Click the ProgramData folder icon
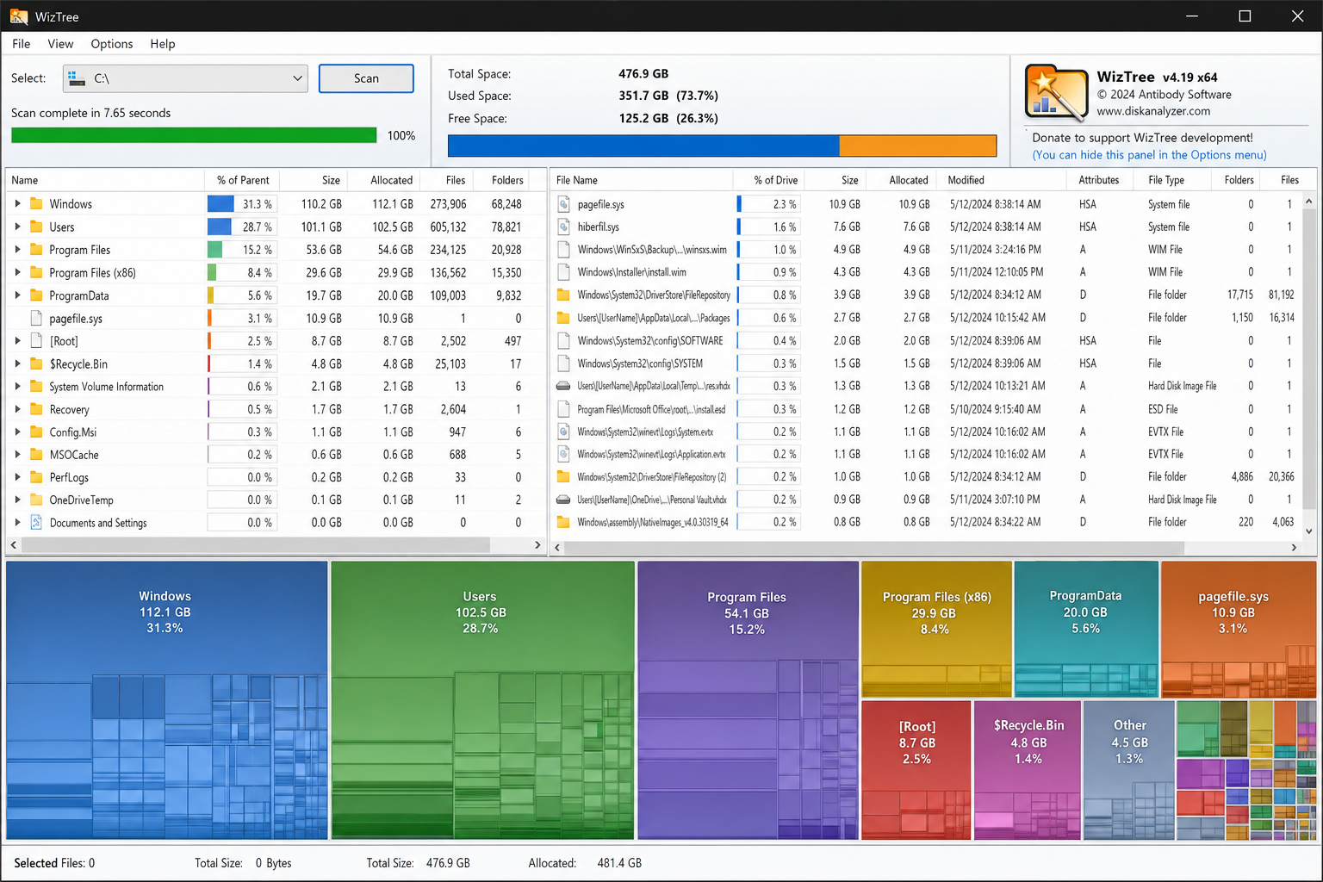Viewport: 1323px width, 882px height. coord(36,295)
